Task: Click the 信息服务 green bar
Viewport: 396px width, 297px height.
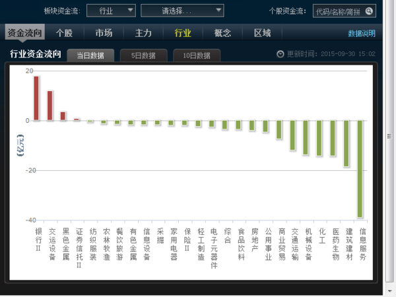Action: (360, 169)
